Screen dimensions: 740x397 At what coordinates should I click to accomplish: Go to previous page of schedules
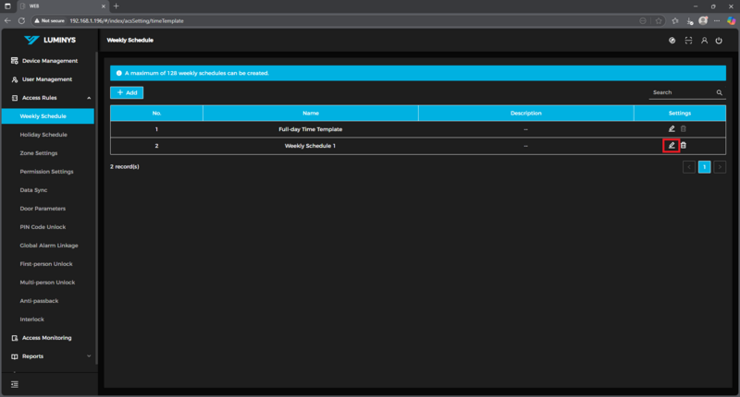pos(689,167)
